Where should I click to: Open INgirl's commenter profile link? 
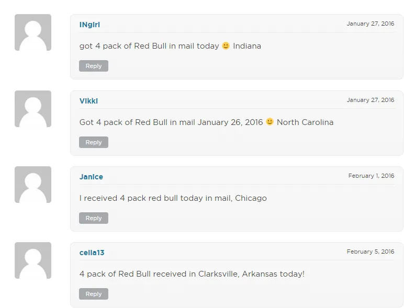coord(89,25)
